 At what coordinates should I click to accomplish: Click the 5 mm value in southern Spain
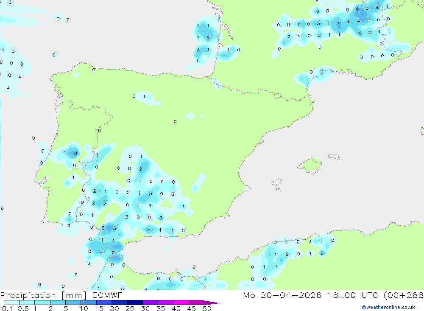point(148,230)
